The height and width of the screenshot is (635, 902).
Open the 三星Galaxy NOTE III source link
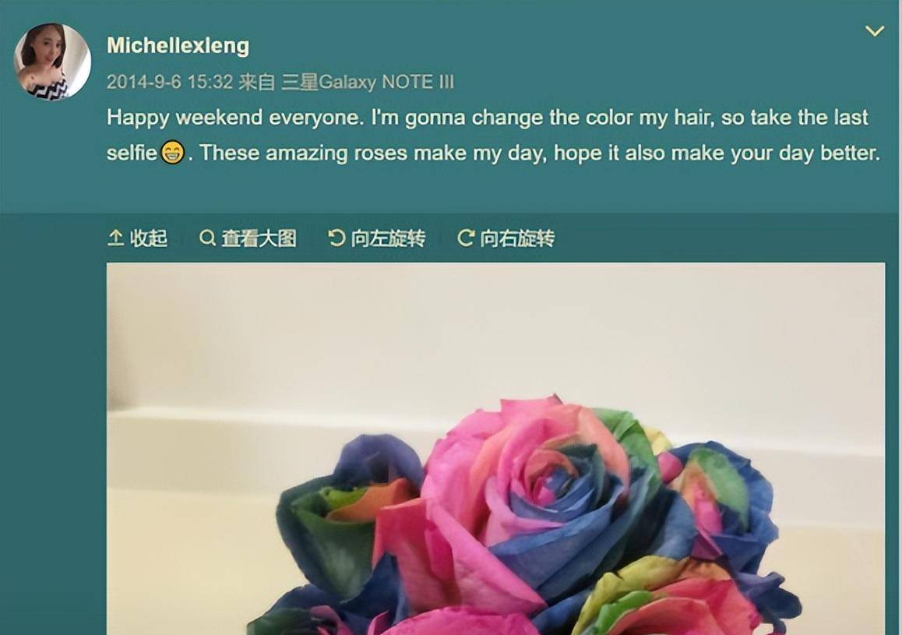tap(368, 82)
